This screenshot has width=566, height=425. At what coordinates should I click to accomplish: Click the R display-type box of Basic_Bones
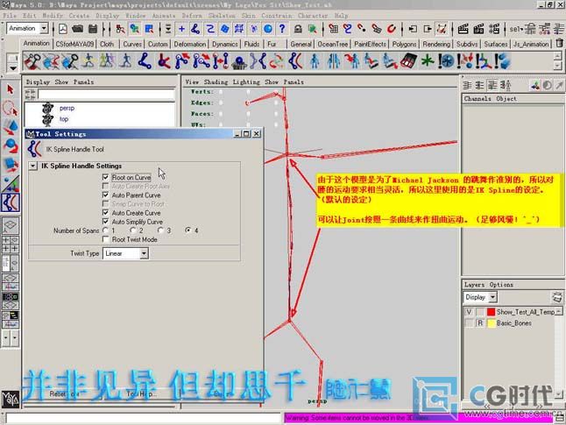[x=480, y=322]
